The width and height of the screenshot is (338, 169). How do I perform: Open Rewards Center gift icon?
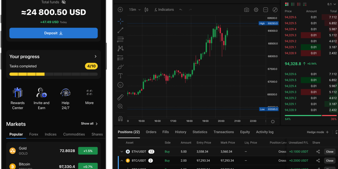pyautogui.click(x=17, y=93)
